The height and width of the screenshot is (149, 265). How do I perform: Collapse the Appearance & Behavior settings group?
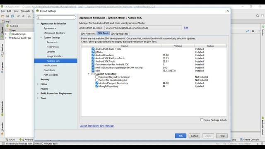(x=38, y=24)
